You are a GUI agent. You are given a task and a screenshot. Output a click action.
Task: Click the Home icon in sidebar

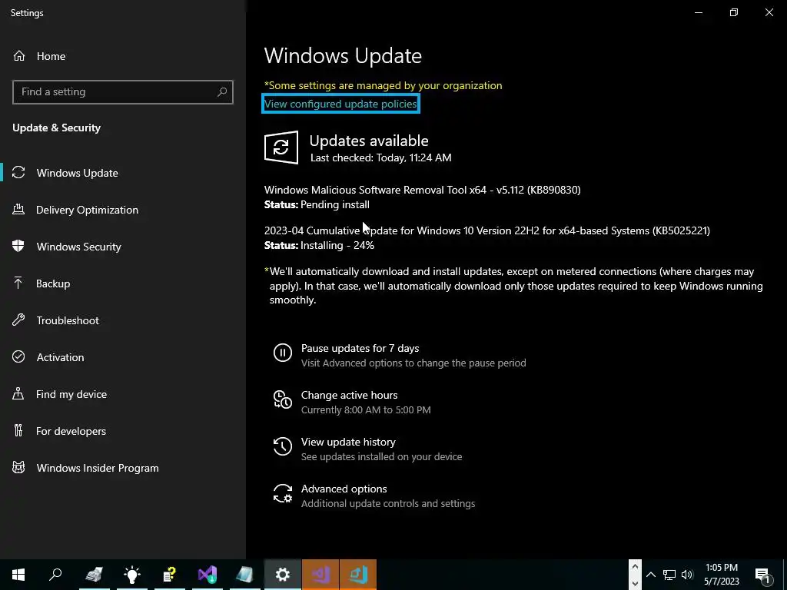(19, 56)
